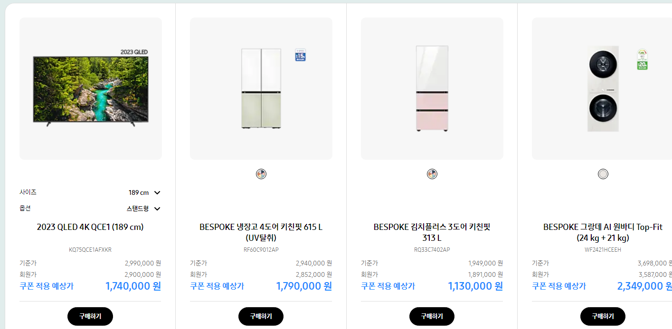Click model number RF60C9012AP
Viewport: 672px width, 329px height.
tap(261, 249)
